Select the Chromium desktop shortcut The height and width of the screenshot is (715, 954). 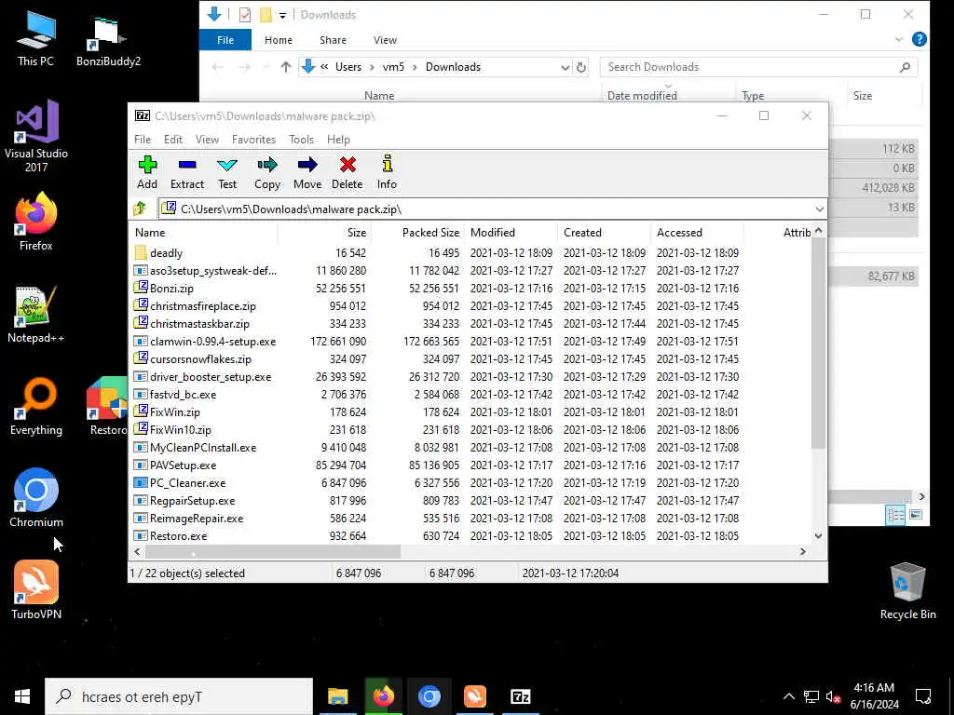[x=36, y=498]
